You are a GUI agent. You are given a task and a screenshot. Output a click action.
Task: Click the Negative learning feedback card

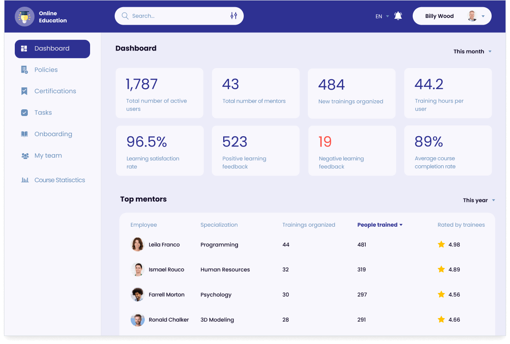coord(352,150)
